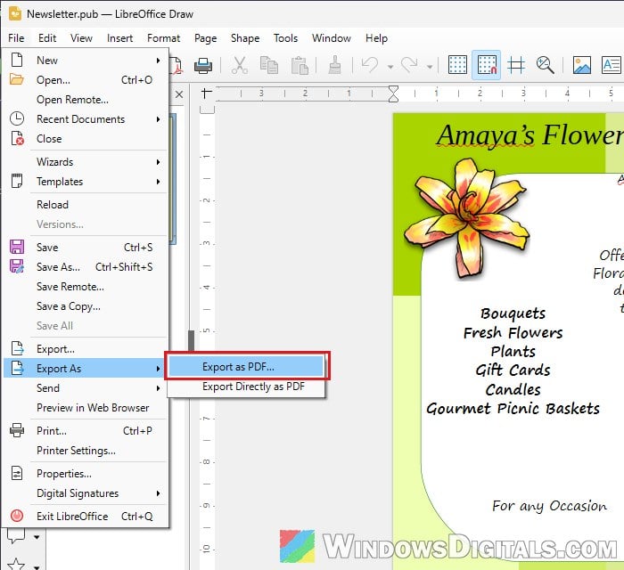Screen dimensions: 624x570
Task: Click the Zoom & Pan magnifier icon
Action: pos(545,65)
